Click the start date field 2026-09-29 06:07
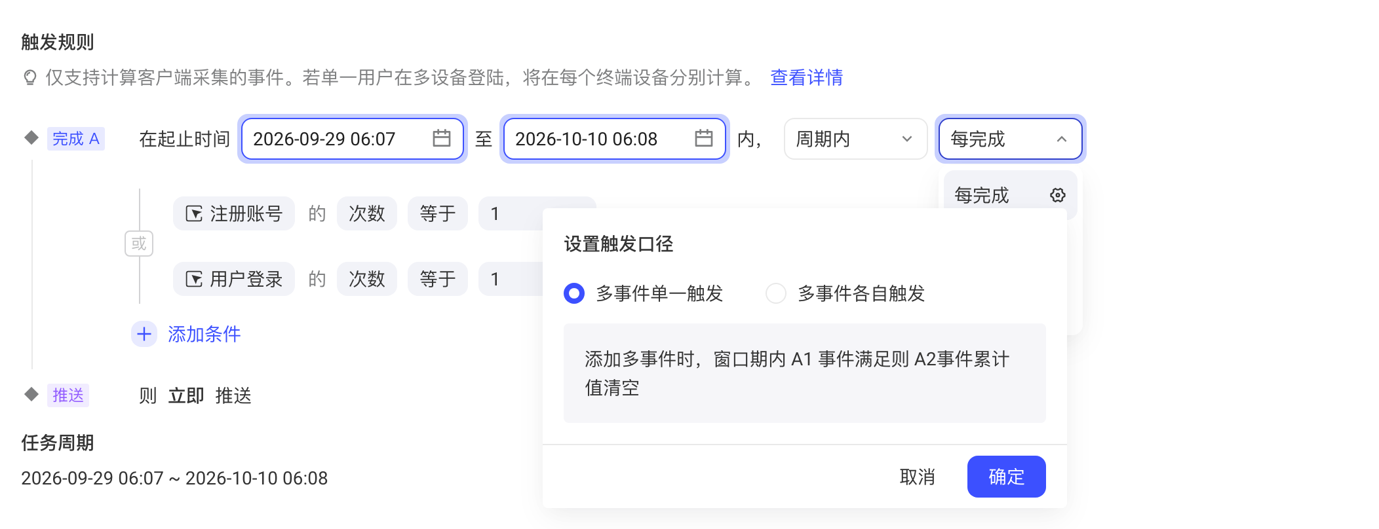Viewport: 1379px width, 529px height. [353, 139]
